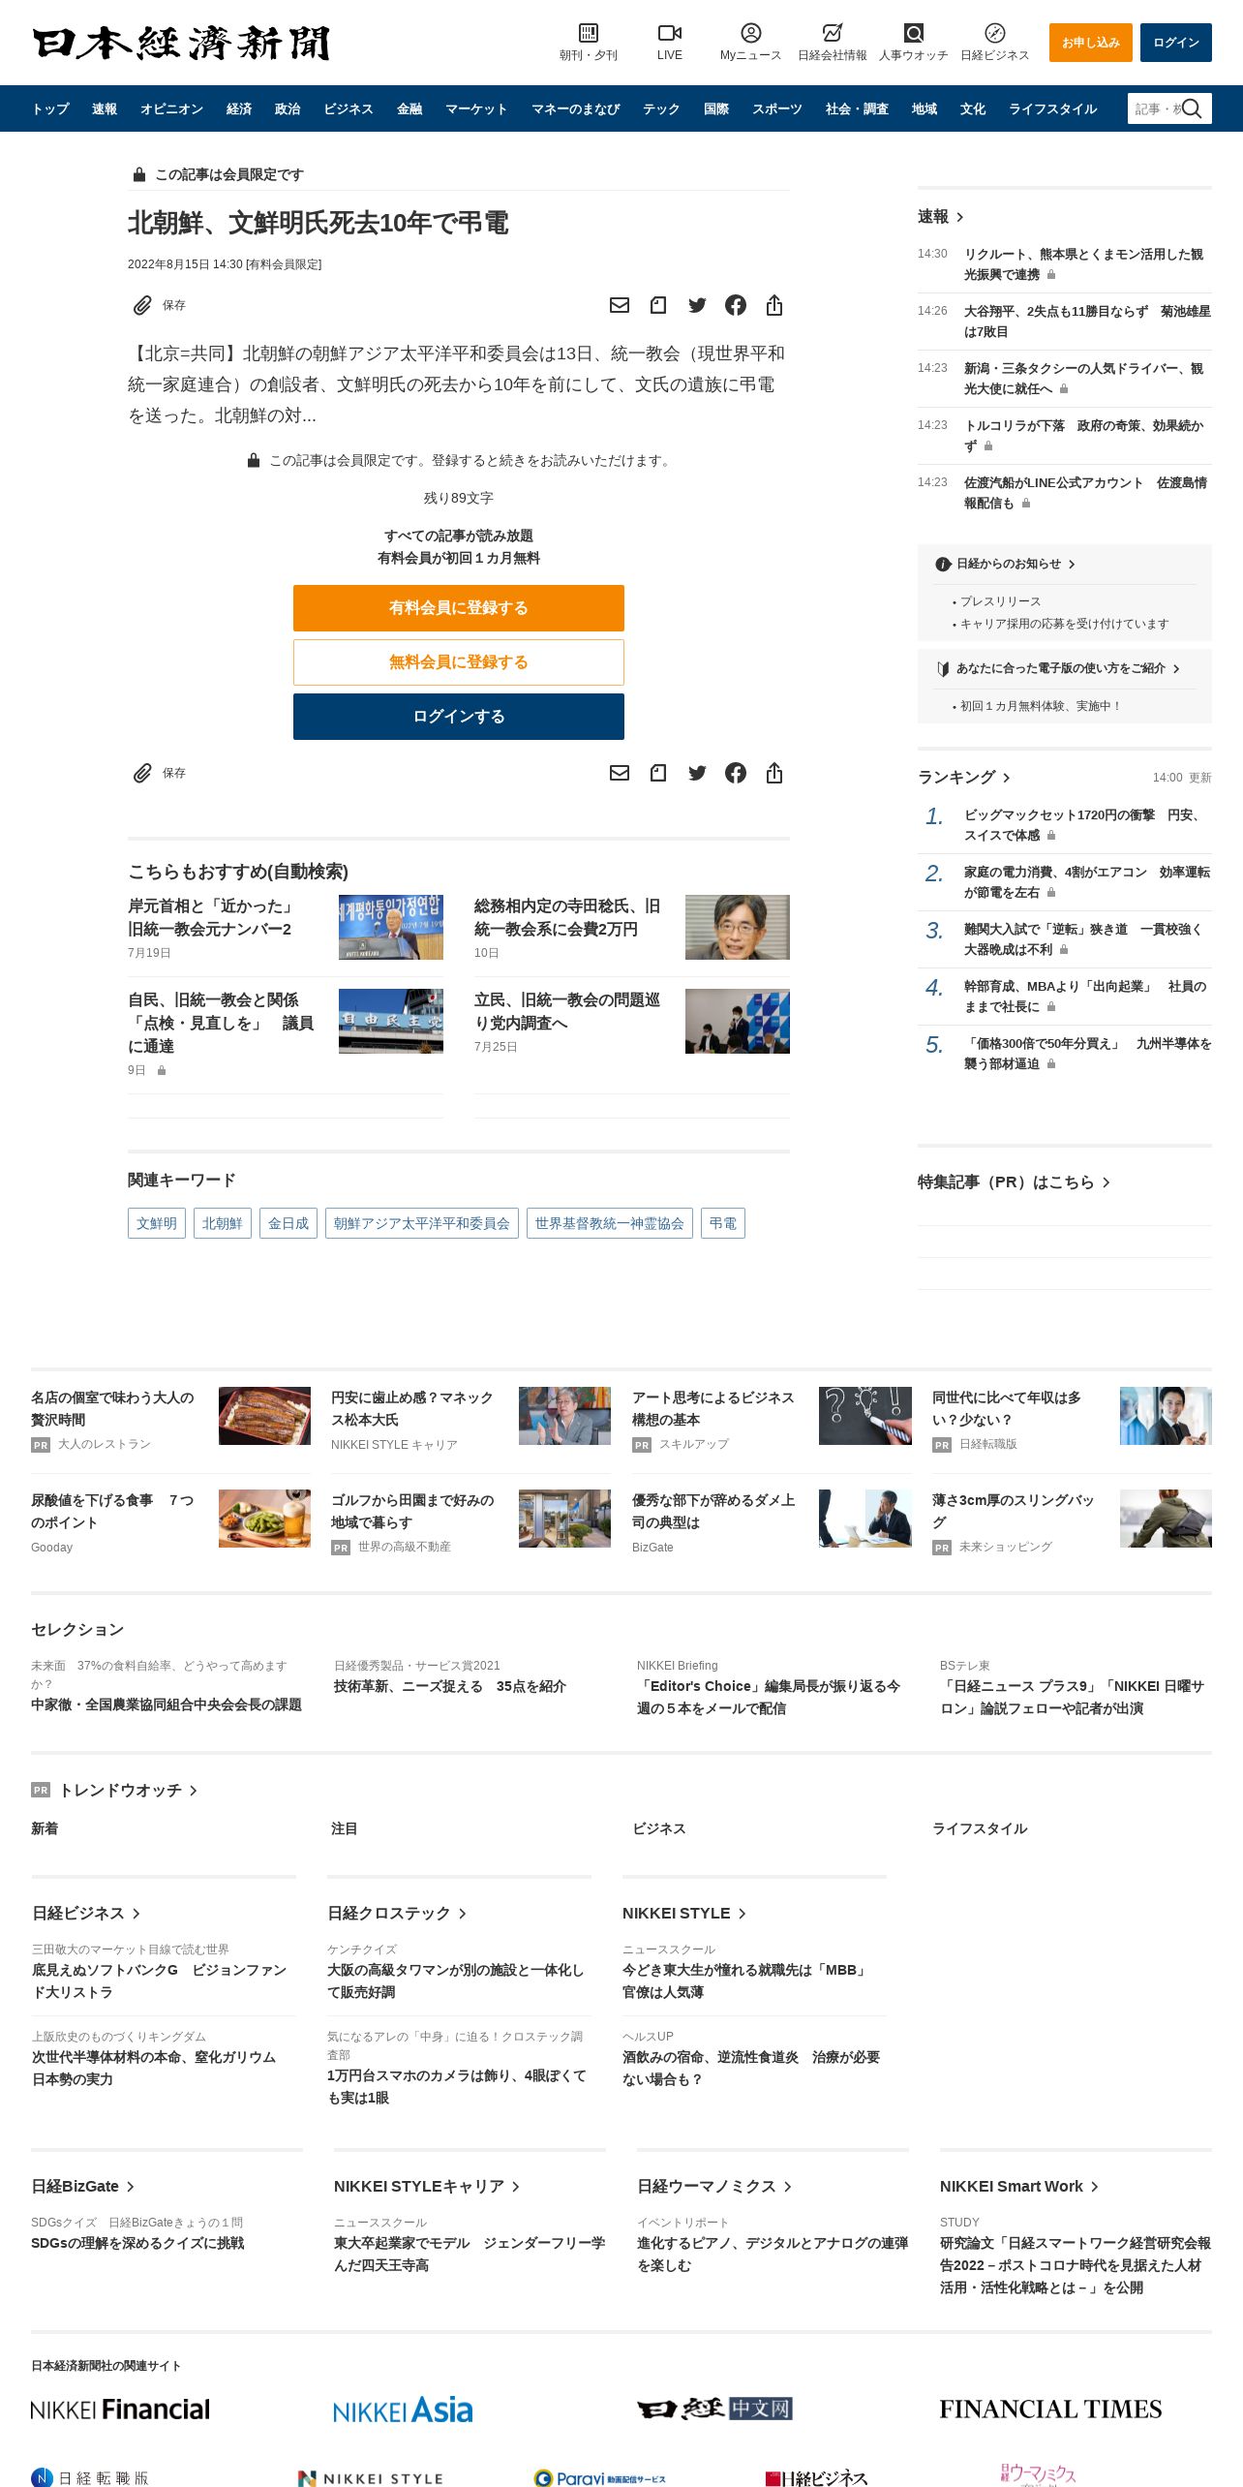Viewport: 1243px width, 2487px height.
Task: Click the 記事 search input field
Action: 1156,108
